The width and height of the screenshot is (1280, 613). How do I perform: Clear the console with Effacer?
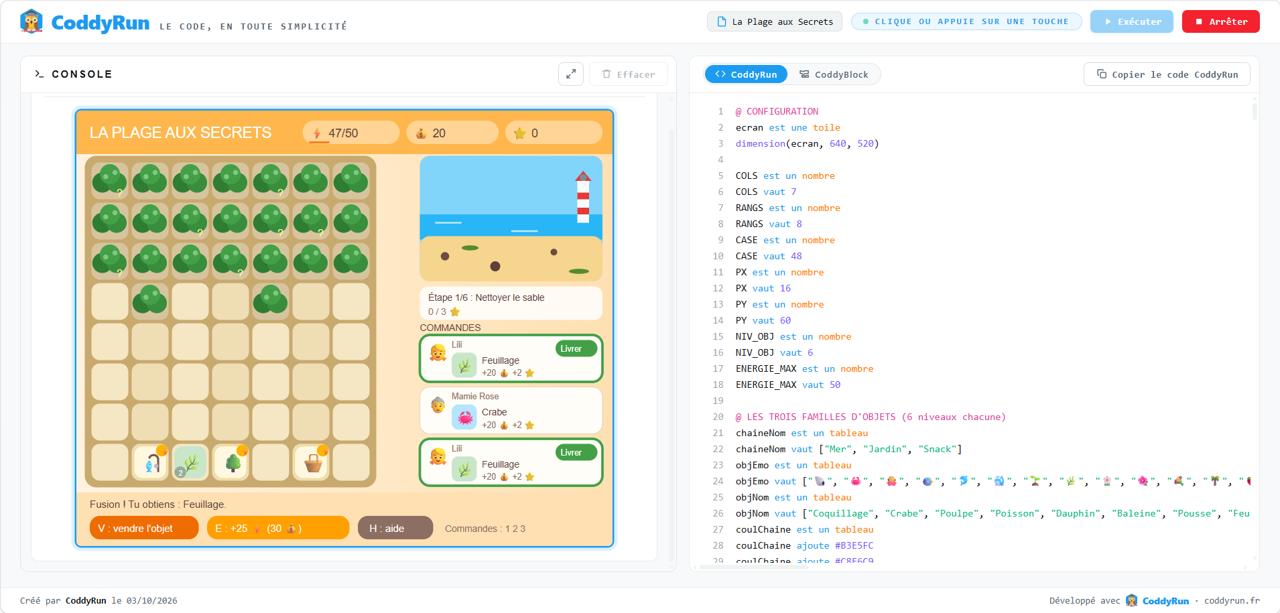(629, 74)
